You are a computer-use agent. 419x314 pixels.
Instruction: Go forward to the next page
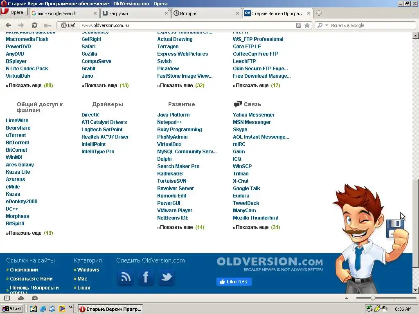pos(21,25)
